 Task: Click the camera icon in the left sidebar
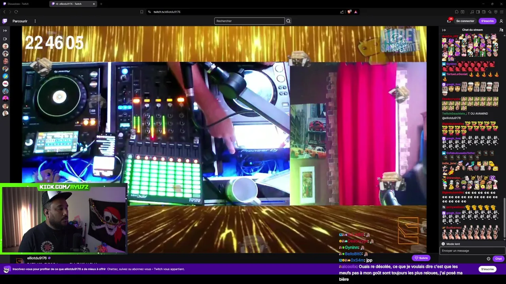click(x=5, y=39)
